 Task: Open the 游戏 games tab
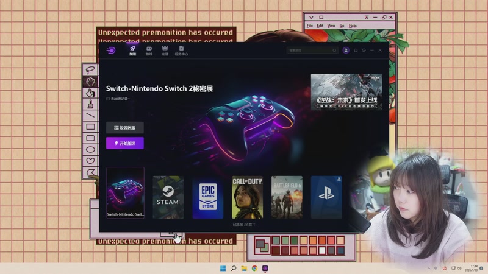click(x=149, y=51)
